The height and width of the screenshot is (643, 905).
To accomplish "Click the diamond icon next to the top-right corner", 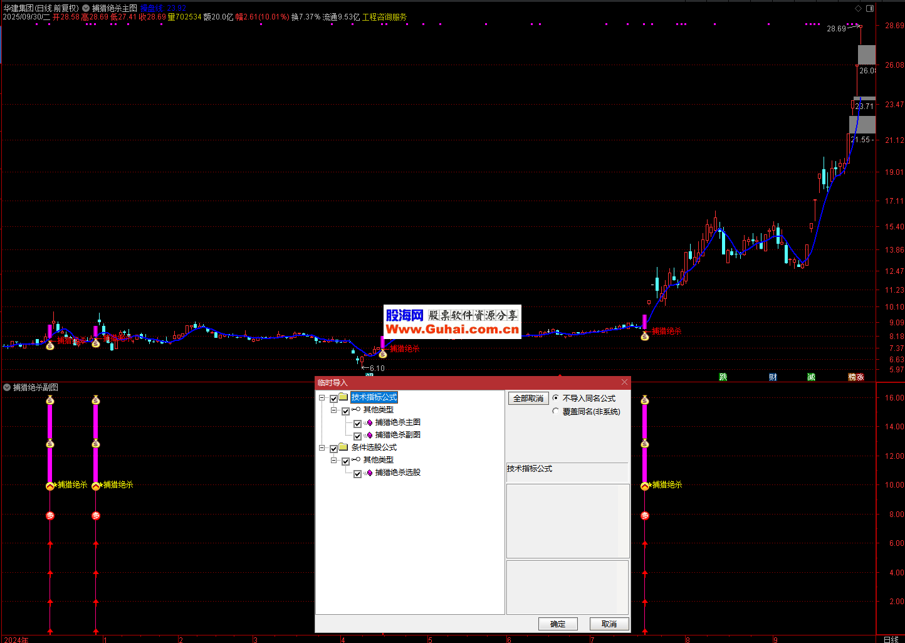I will click(858, 8).
